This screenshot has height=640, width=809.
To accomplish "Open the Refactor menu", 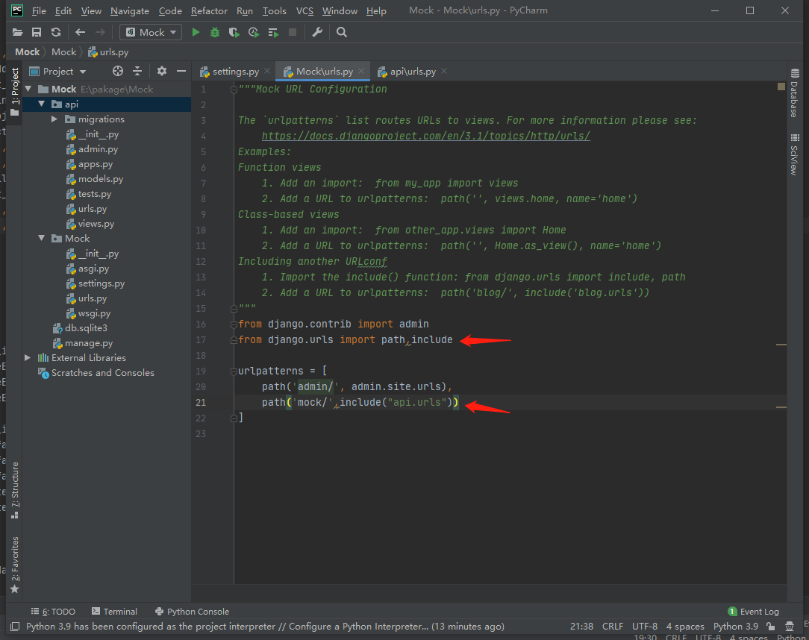I will click(209, 11).
